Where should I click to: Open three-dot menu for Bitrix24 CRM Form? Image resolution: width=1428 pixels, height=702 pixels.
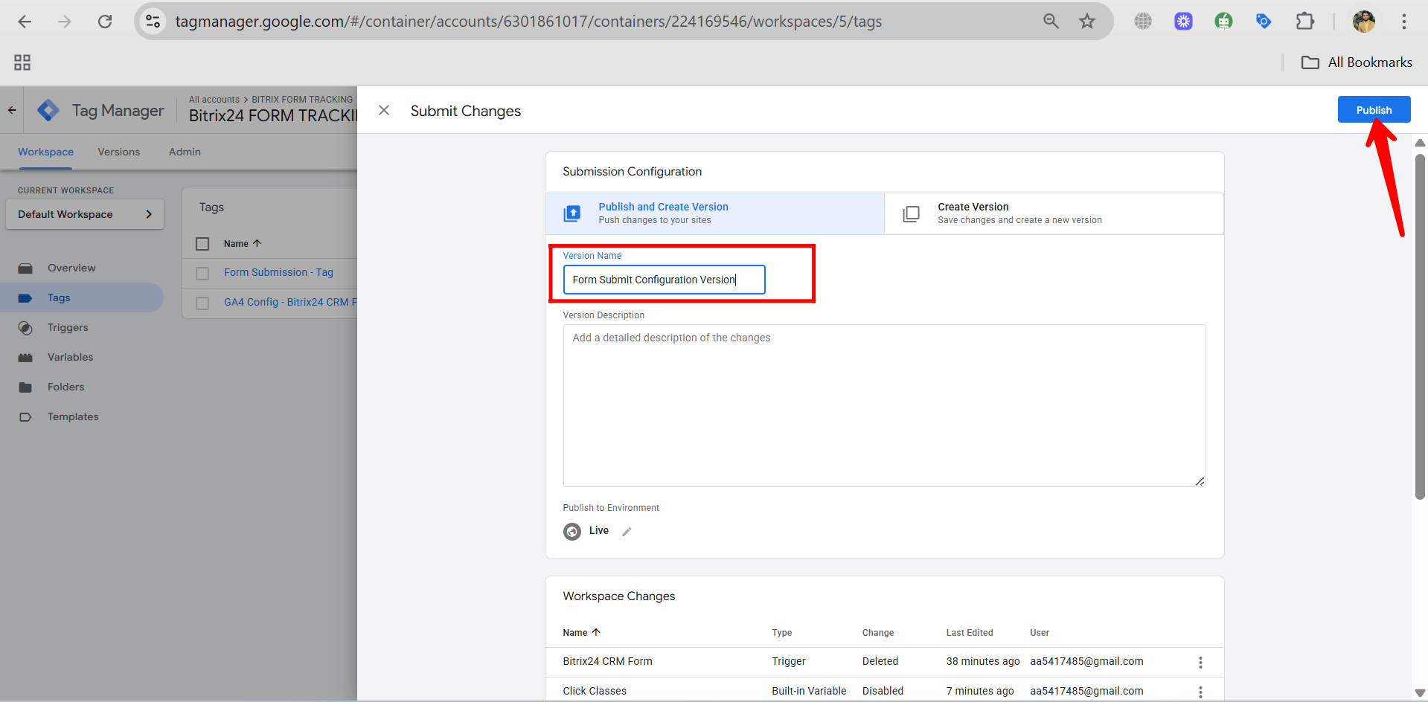click(1200, 662)
